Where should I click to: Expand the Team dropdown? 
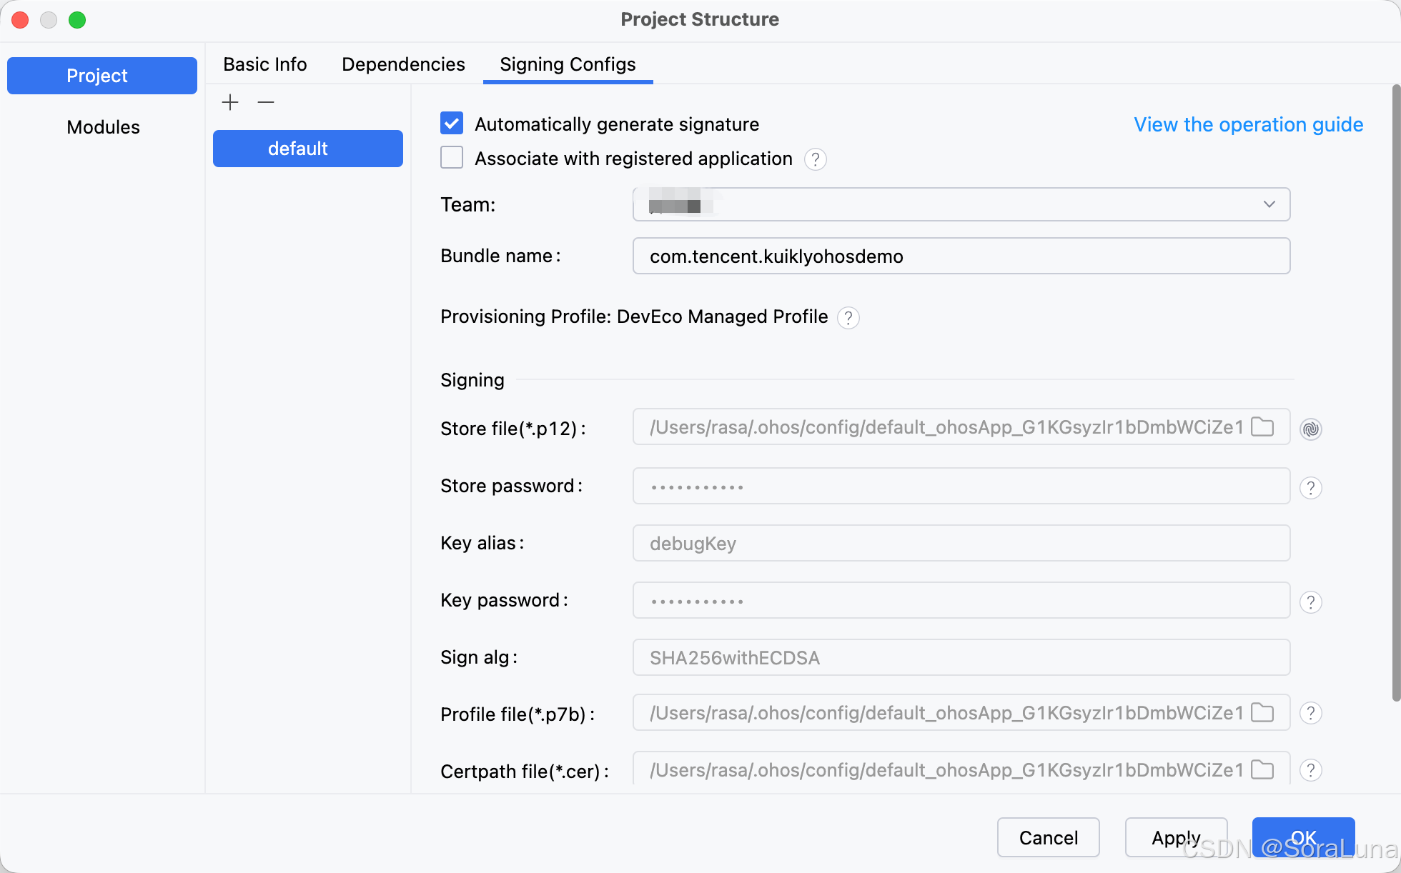(1269, 204)
